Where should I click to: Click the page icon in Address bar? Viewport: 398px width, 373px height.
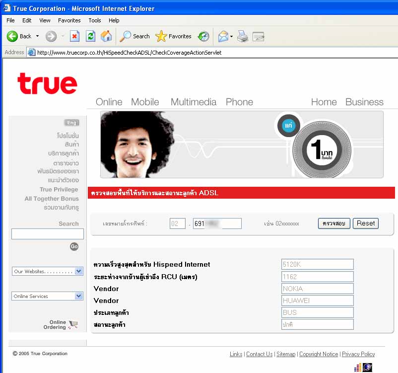tap(31, 52)
